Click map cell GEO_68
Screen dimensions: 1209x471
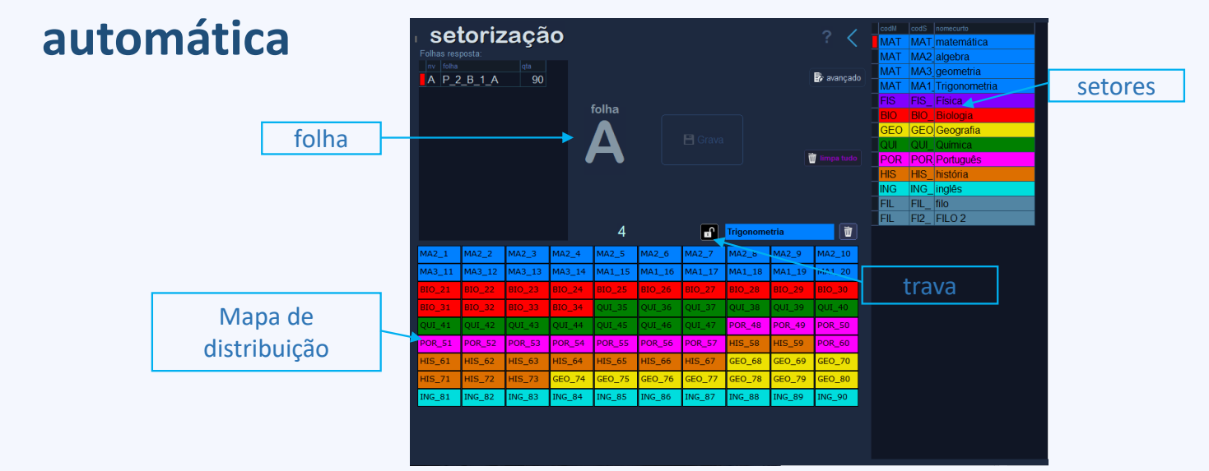coord(748,361)
